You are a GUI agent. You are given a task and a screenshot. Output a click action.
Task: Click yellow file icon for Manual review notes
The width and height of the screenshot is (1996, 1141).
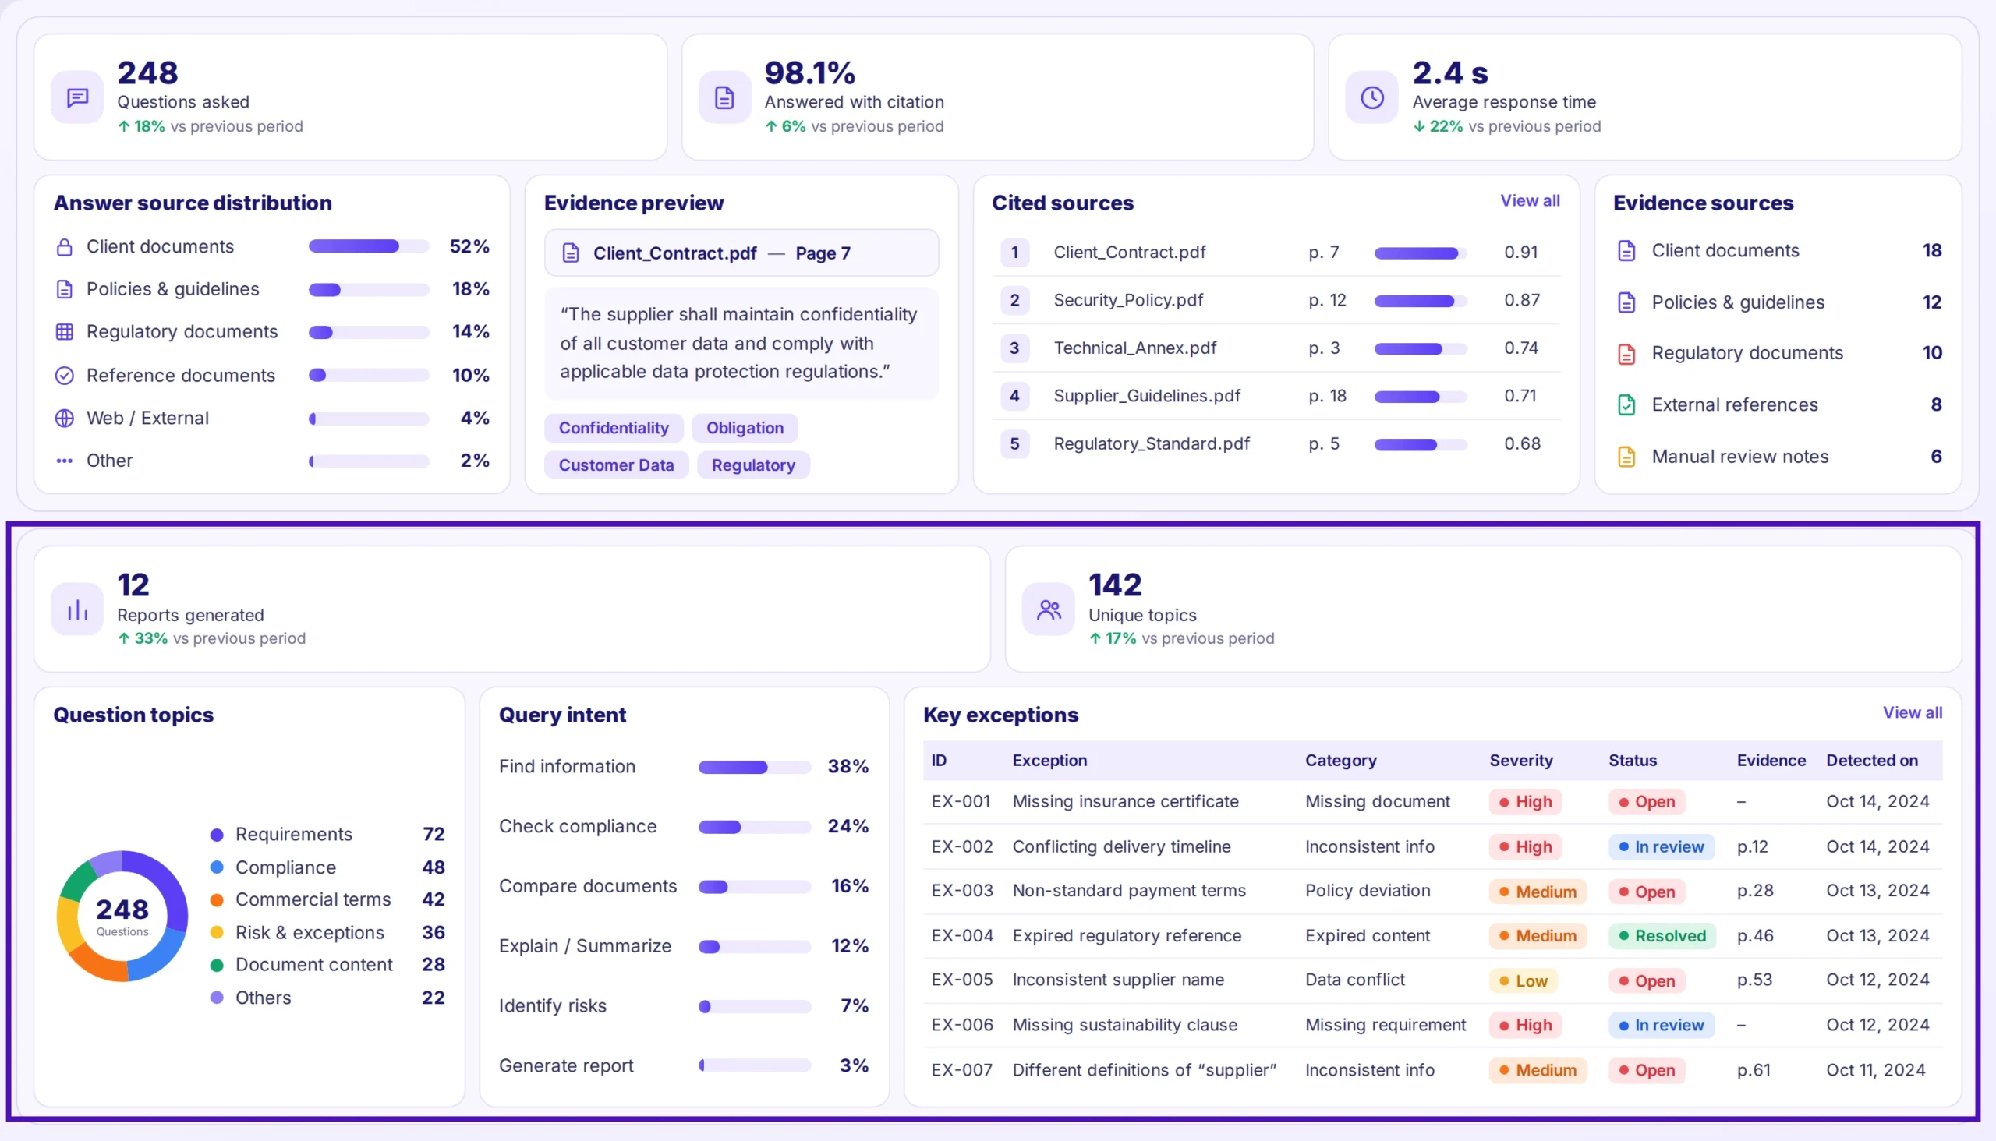click(1626, 457)
